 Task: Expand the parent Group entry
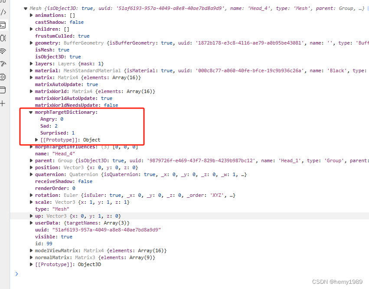[x=31, y=161]
